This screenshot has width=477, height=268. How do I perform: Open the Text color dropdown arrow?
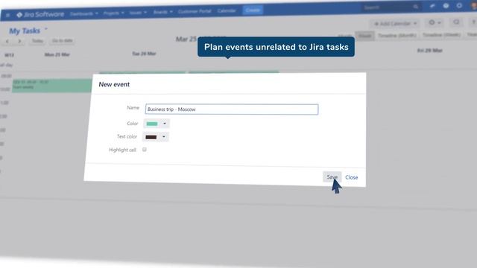pos(164,137)
